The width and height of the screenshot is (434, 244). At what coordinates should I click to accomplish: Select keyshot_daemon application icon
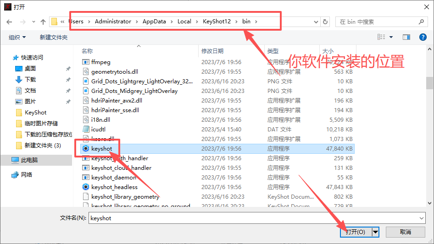click(86, 178)
